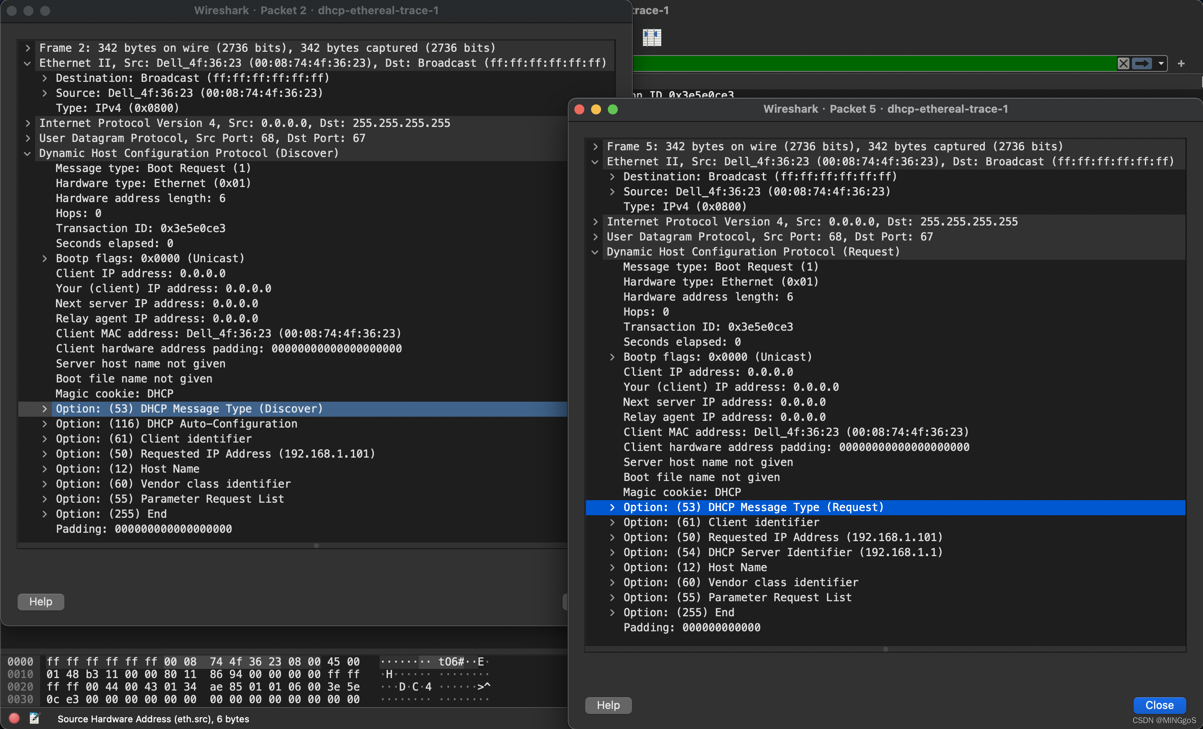Expand Option 53 Request in Packet 5

tap(612, 507)
